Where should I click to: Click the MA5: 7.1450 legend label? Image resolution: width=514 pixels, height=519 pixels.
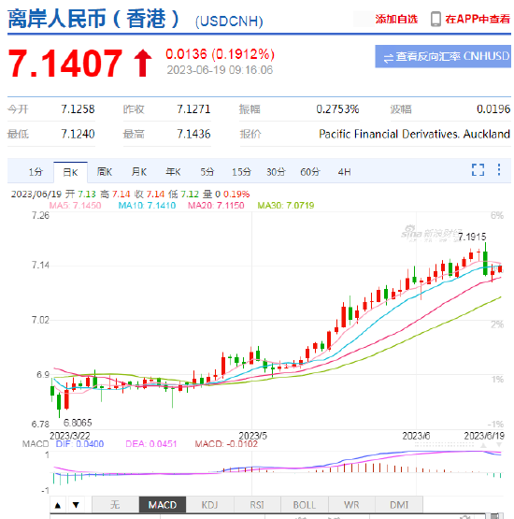(75, 206)
